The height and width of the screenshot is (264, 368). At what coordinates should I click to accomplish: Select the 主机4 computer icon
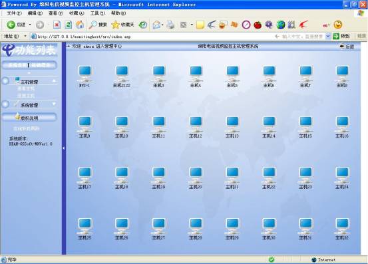tap(196, 73)
